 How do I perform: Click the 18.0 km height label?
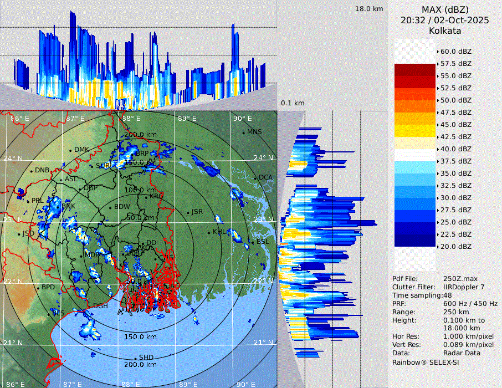(x=369, y=9)
